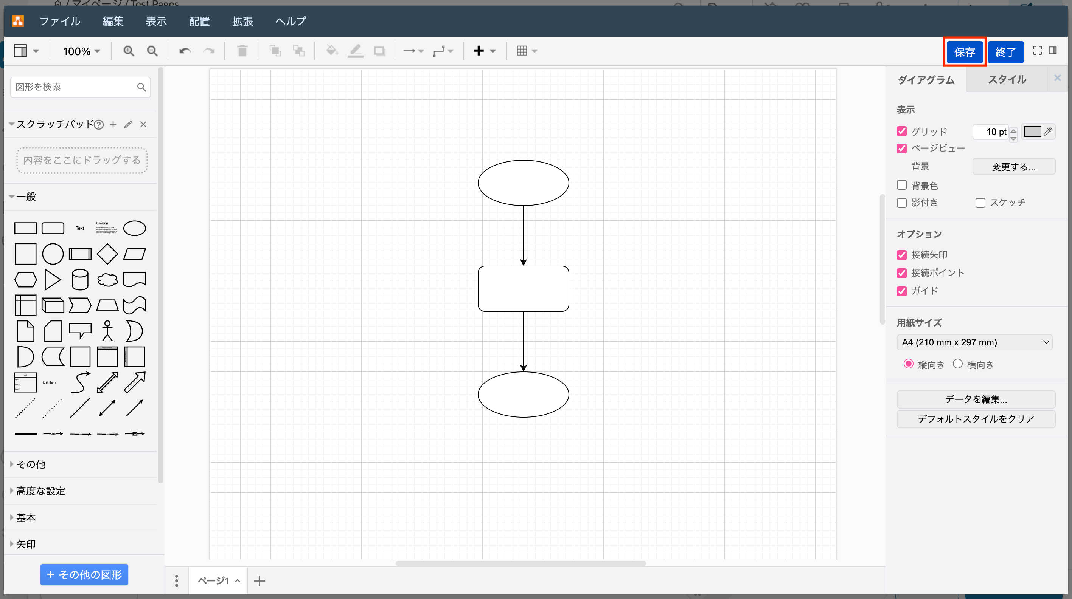The image size is (1072, 599).
Task: Select the actor stick figure shape
Action: click(107, 331)
